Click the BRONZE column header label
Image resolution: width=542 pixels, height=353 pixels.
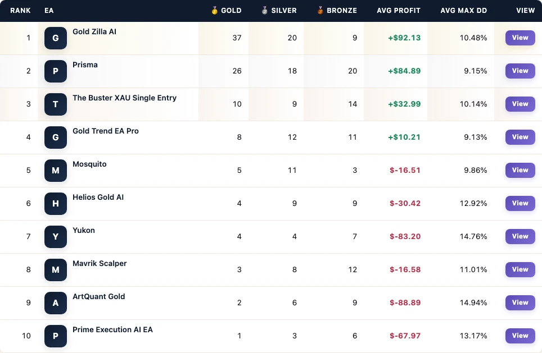click(x=342, y=11)
